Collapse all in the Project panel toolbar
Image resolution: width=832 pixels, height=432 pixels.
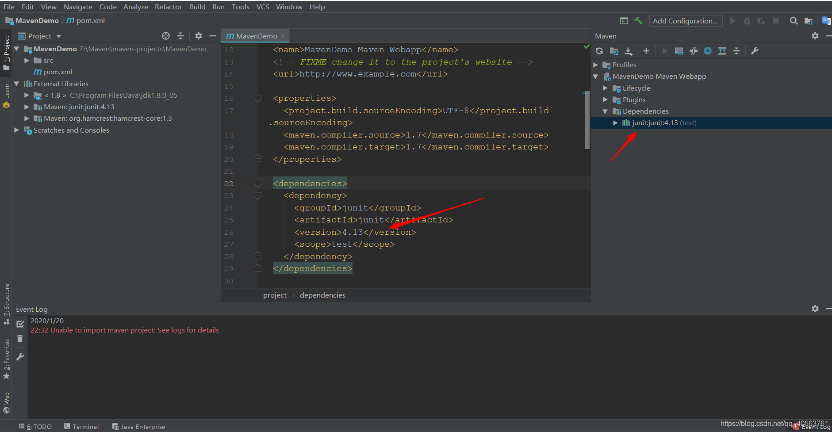180,36
